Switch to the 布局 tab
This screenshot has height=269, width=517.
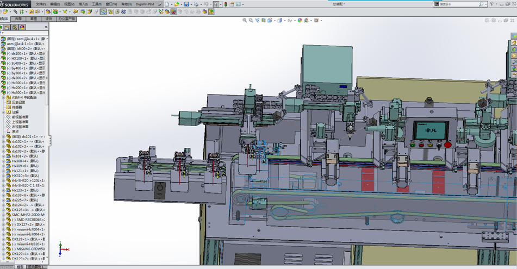pyautogui.click(x=18, y=18)
